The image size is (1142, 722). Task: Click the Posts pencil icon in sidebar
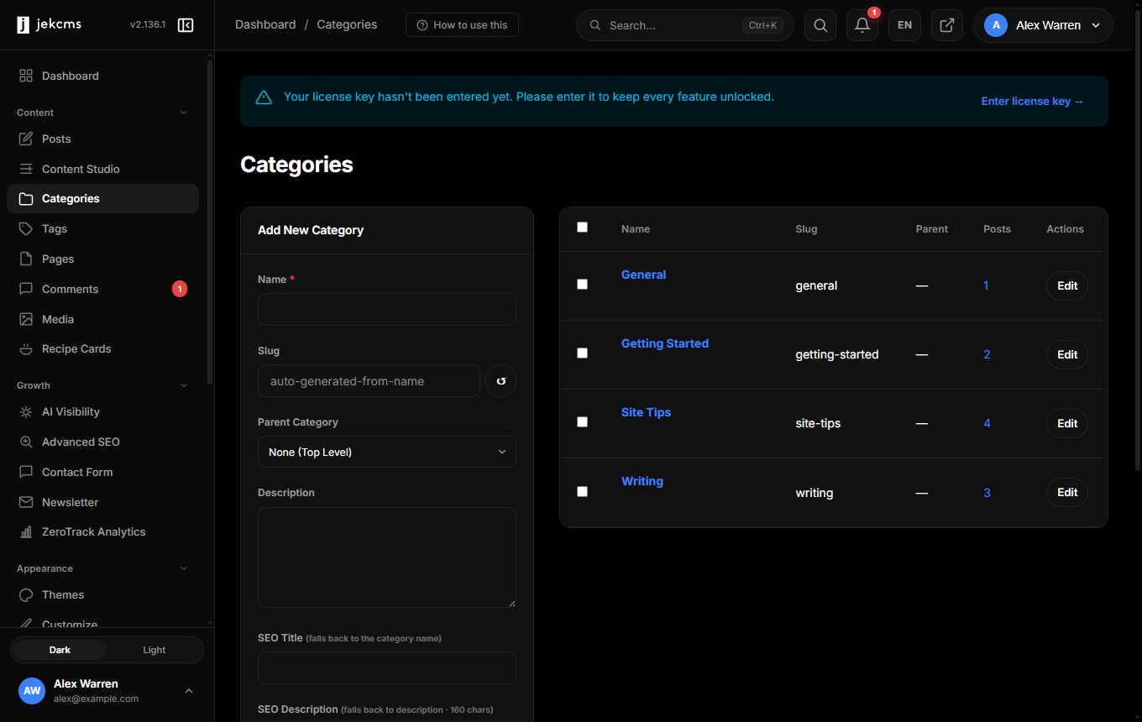click(x=26, y=139)
